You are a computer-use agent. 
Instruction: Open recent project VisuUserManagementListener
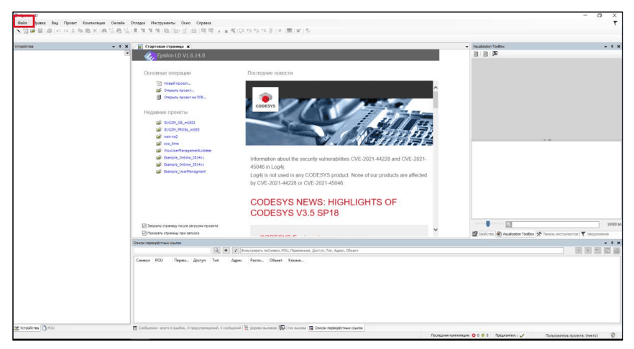pyautogui.click(x=187, y=151)
